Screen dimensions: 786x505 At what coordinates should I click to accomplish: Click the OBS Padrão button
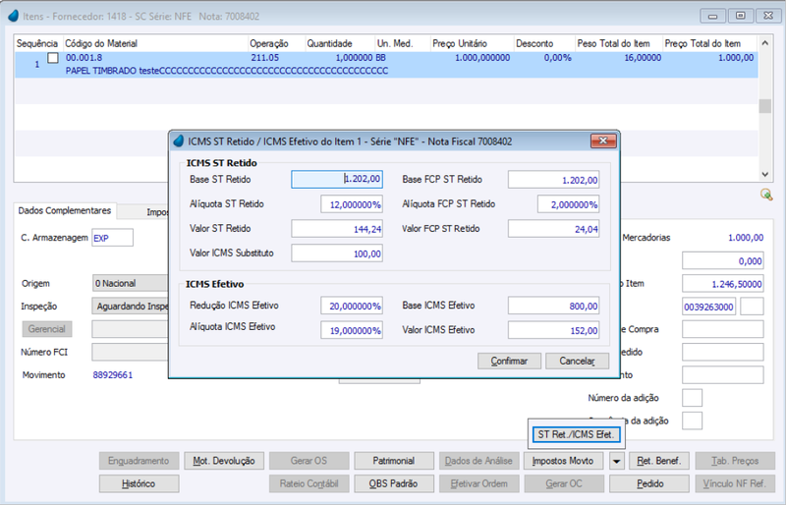coord(394,484)
